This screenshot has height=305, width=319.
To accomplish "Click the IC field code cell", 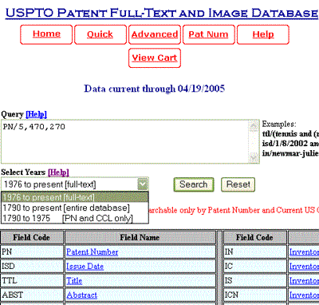I will click(x=255, y=266).
